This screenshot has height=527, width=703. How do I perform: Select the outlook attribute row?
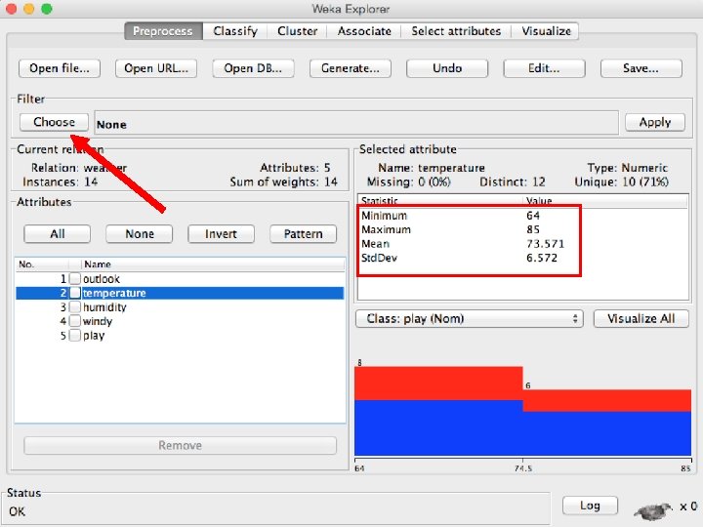[x=181, y=279]
